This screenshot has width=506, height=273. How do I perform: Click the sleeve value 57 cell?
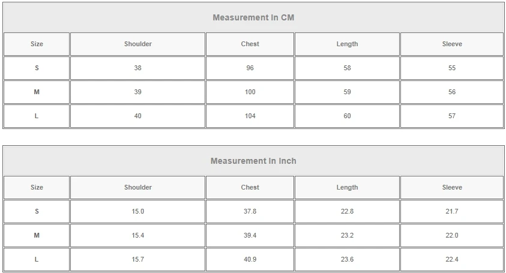[x=452, y=116]
